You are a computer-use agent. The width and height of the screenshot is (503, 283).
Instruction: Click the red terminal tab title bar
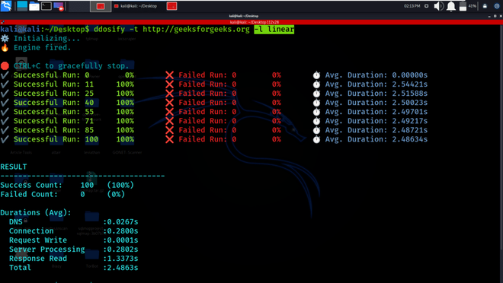click(251, 22)
